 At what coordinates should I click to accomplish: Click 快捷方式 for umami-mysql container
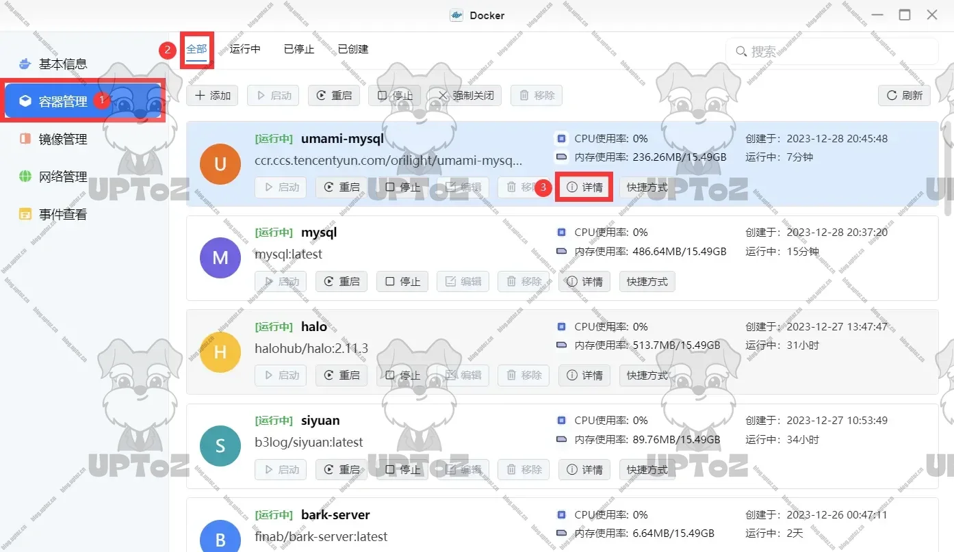(647, 187)
